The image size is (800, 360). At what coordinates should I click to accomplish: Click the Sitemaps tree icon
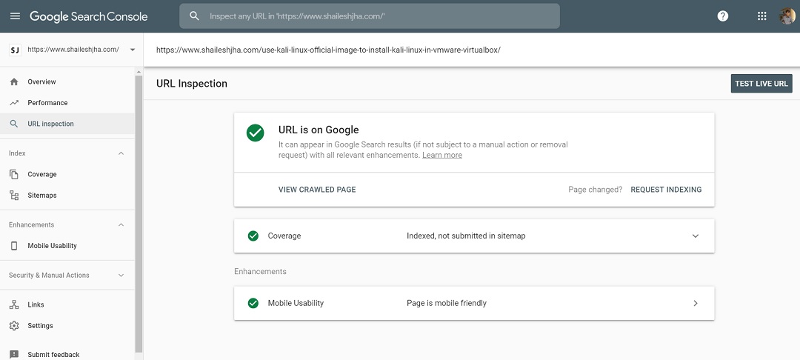[x=14, y=196]
